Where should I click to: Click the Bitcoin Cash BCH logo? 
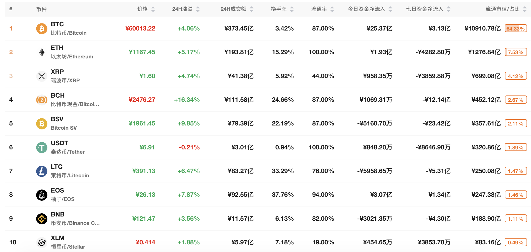42,100
